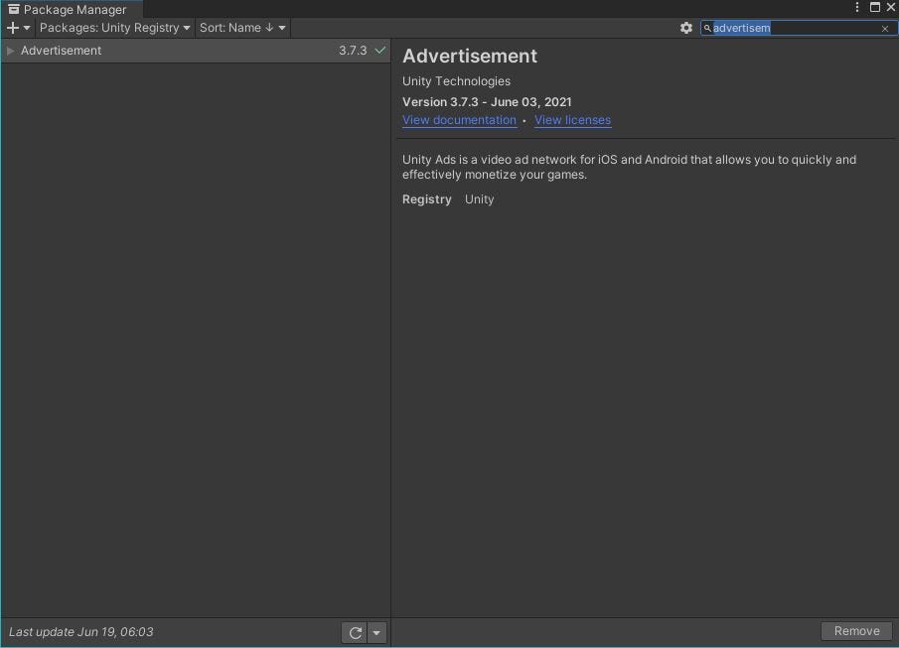Open dropdown next to refresh button
The width and height of the screenshot is (899, 648).
(x=376, y=632)
